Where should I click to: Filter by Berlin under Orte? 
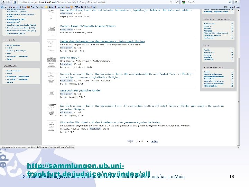pyautogui.click(x=207, y=50)
